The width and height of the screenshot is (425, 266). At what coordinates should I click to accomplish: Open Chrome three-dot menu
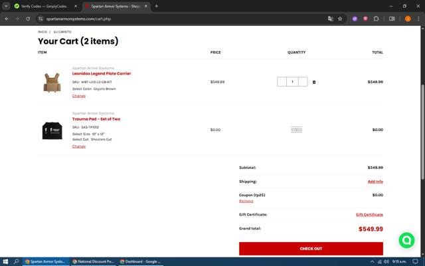[418, 19]
